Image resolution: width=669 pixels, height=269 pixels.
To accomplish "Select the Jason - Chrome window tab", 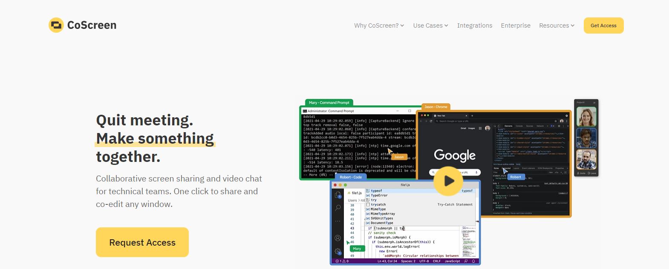I will [435, 107].
